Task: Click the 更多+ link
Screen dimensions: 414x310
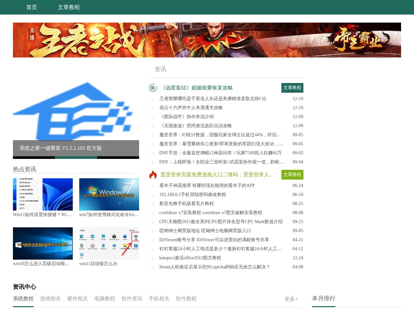Action: coord(290,299)
